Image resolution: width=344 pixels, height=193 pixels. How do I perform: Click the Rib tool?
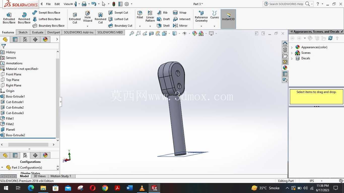(x=162, y=13)
